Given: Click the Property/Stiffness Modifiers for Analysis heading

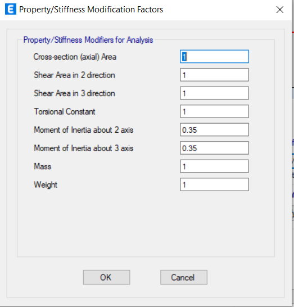Looking at the screenshot, I should click(88, 40).
